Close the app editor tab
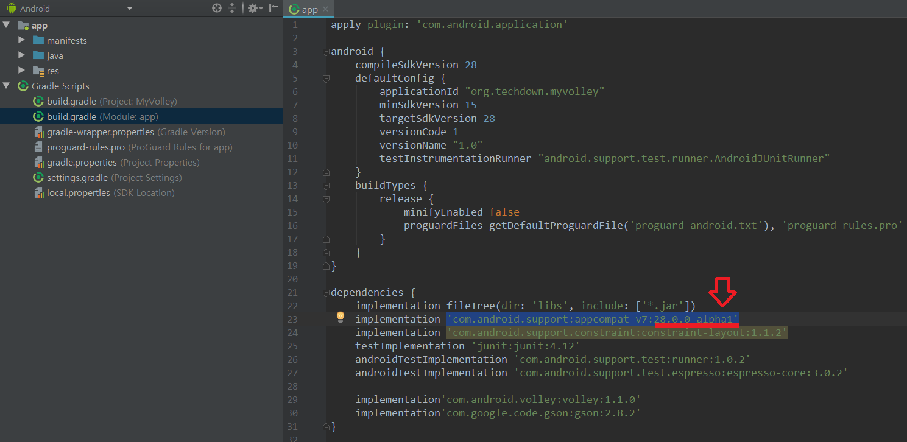 [x=325, y=9]
